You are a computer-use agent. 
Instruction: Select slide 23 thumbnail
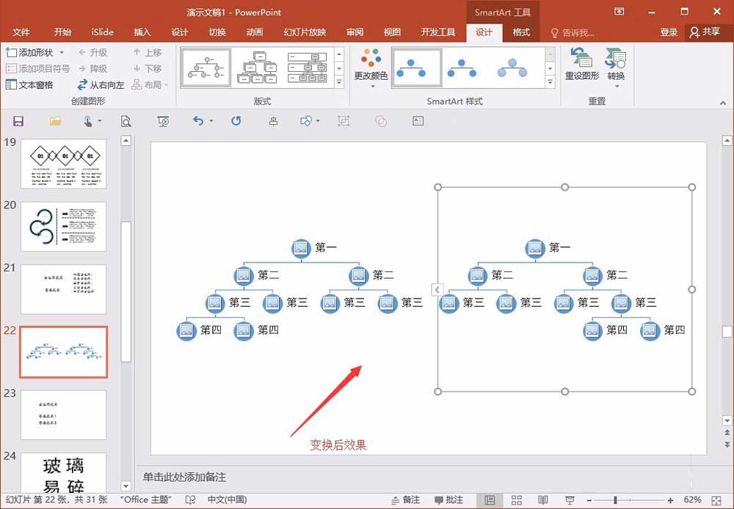click(63, 415)
